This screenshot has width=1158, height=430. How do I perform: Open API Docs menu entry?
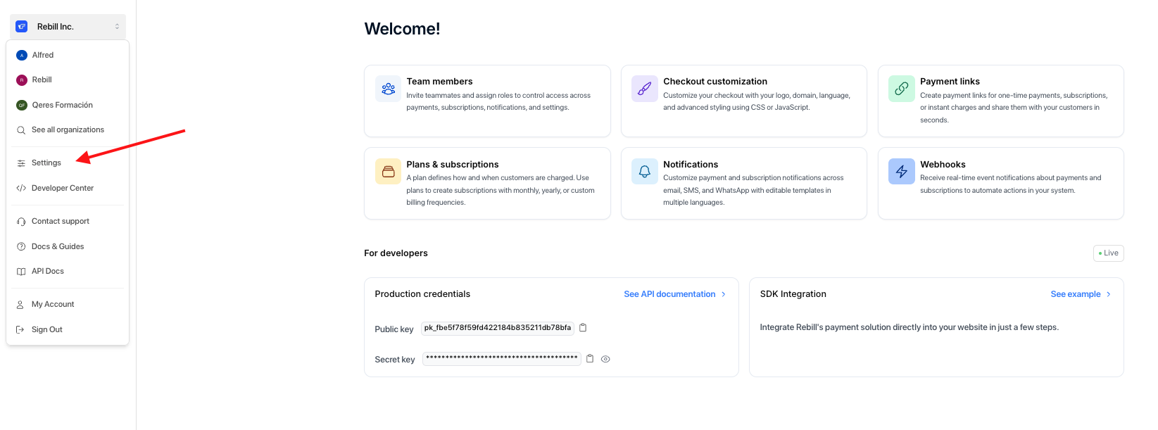point(68,271)
